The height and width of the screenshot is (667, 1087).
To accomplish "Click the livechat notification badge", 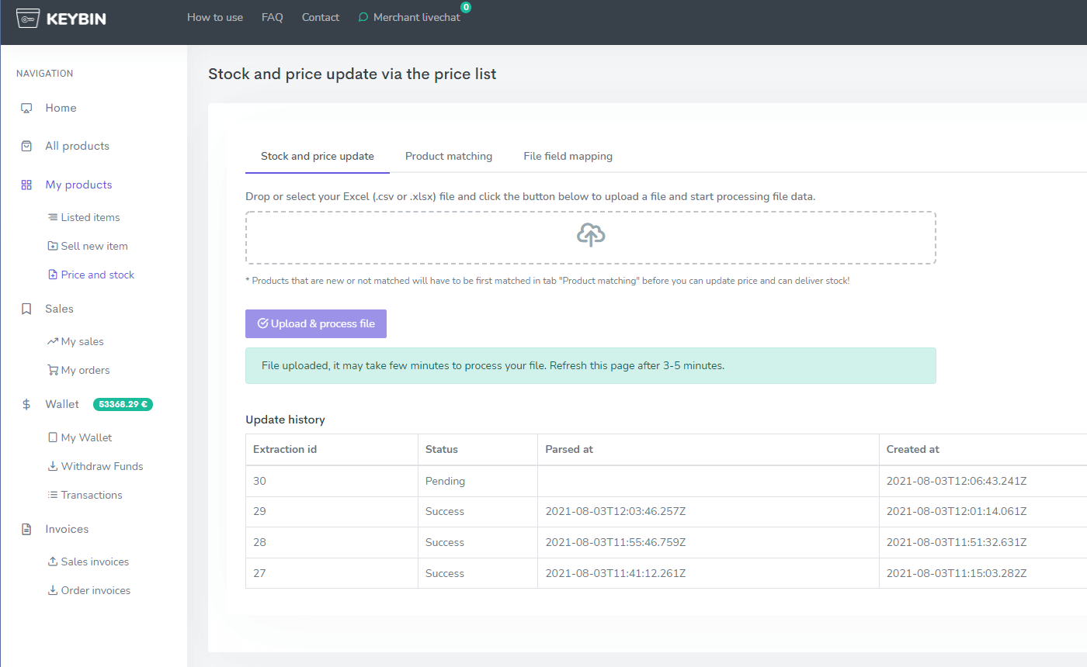I will click(465, 7).
